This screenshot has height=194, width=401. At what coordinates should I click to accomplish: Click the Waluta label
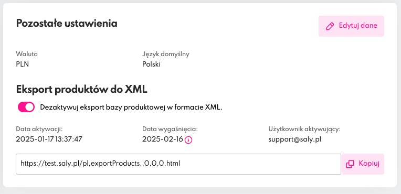click(27, 54)
